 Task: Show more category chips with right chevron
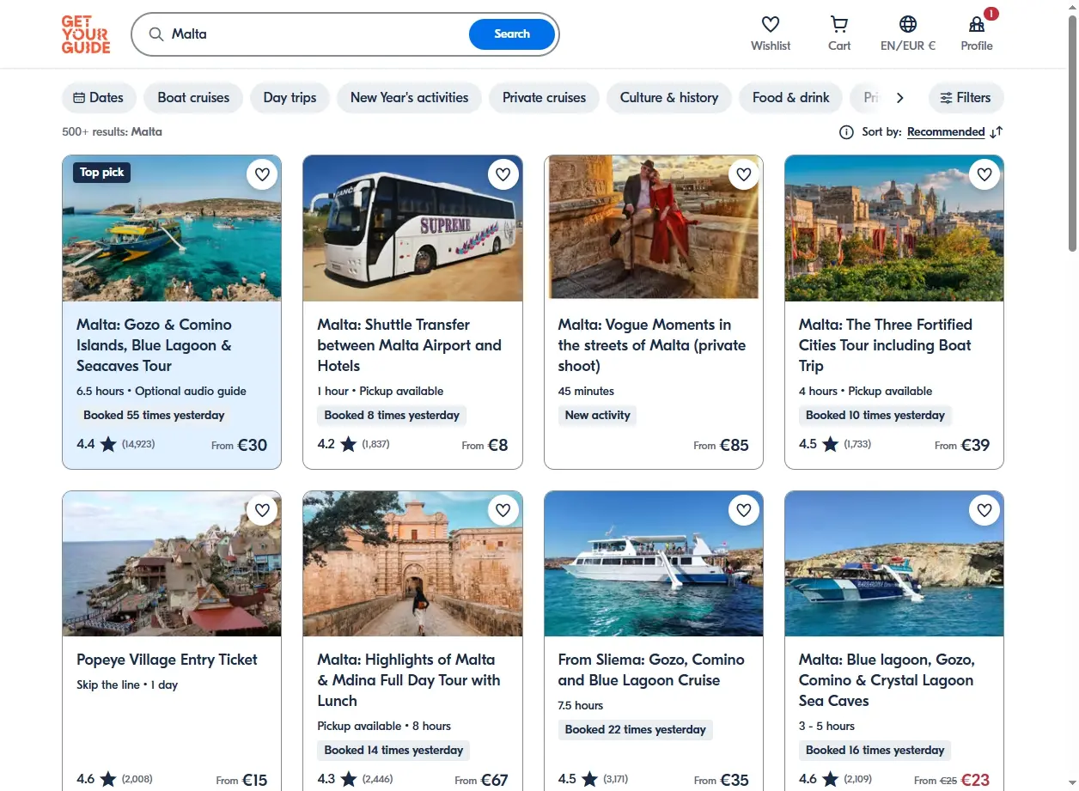point(899,98)
